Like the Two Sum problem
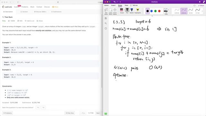Viewport: 206px width, 116px height. coord(12,21)
